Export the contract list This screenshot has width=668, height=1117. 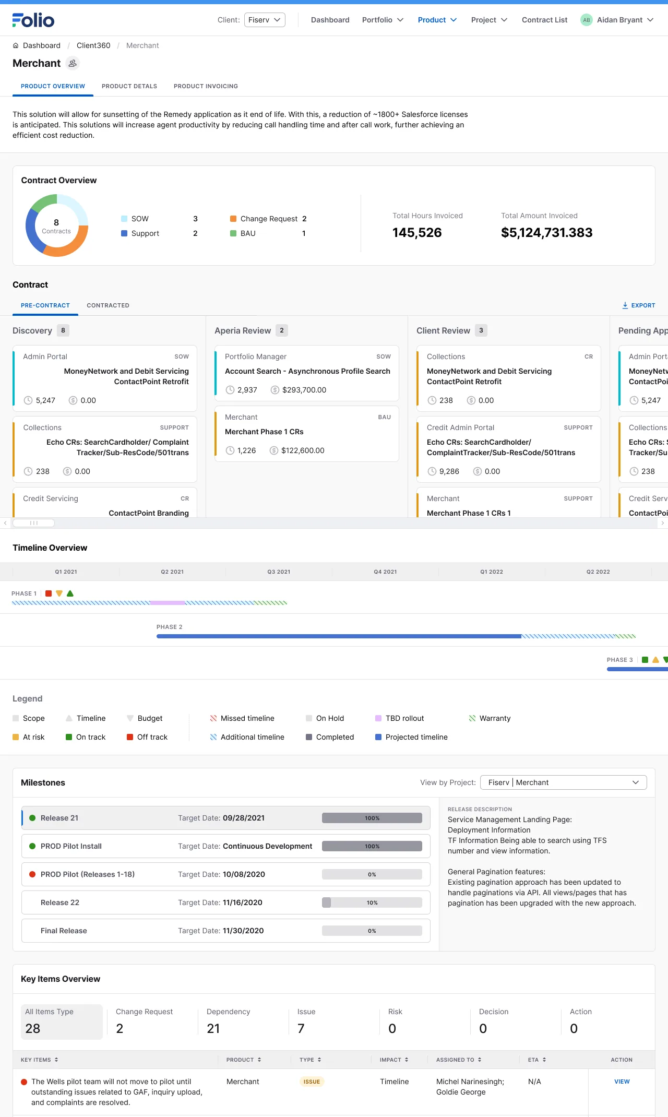[x=639, y=305]
